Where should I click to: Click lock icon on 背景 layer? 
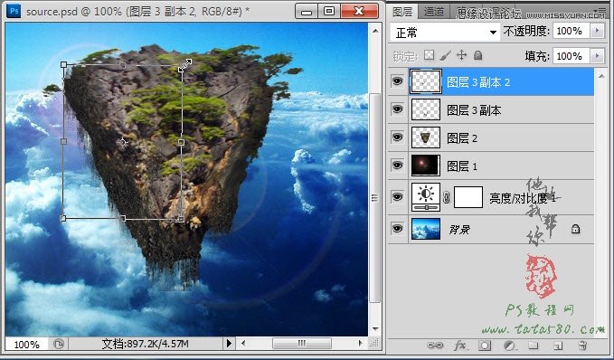[x=575, y=229]
